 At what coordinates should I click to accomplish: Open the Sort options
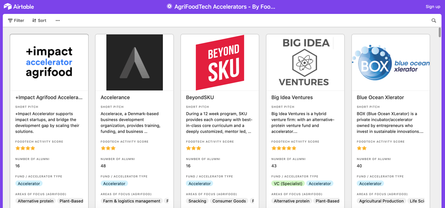click(x=39, y=20)
